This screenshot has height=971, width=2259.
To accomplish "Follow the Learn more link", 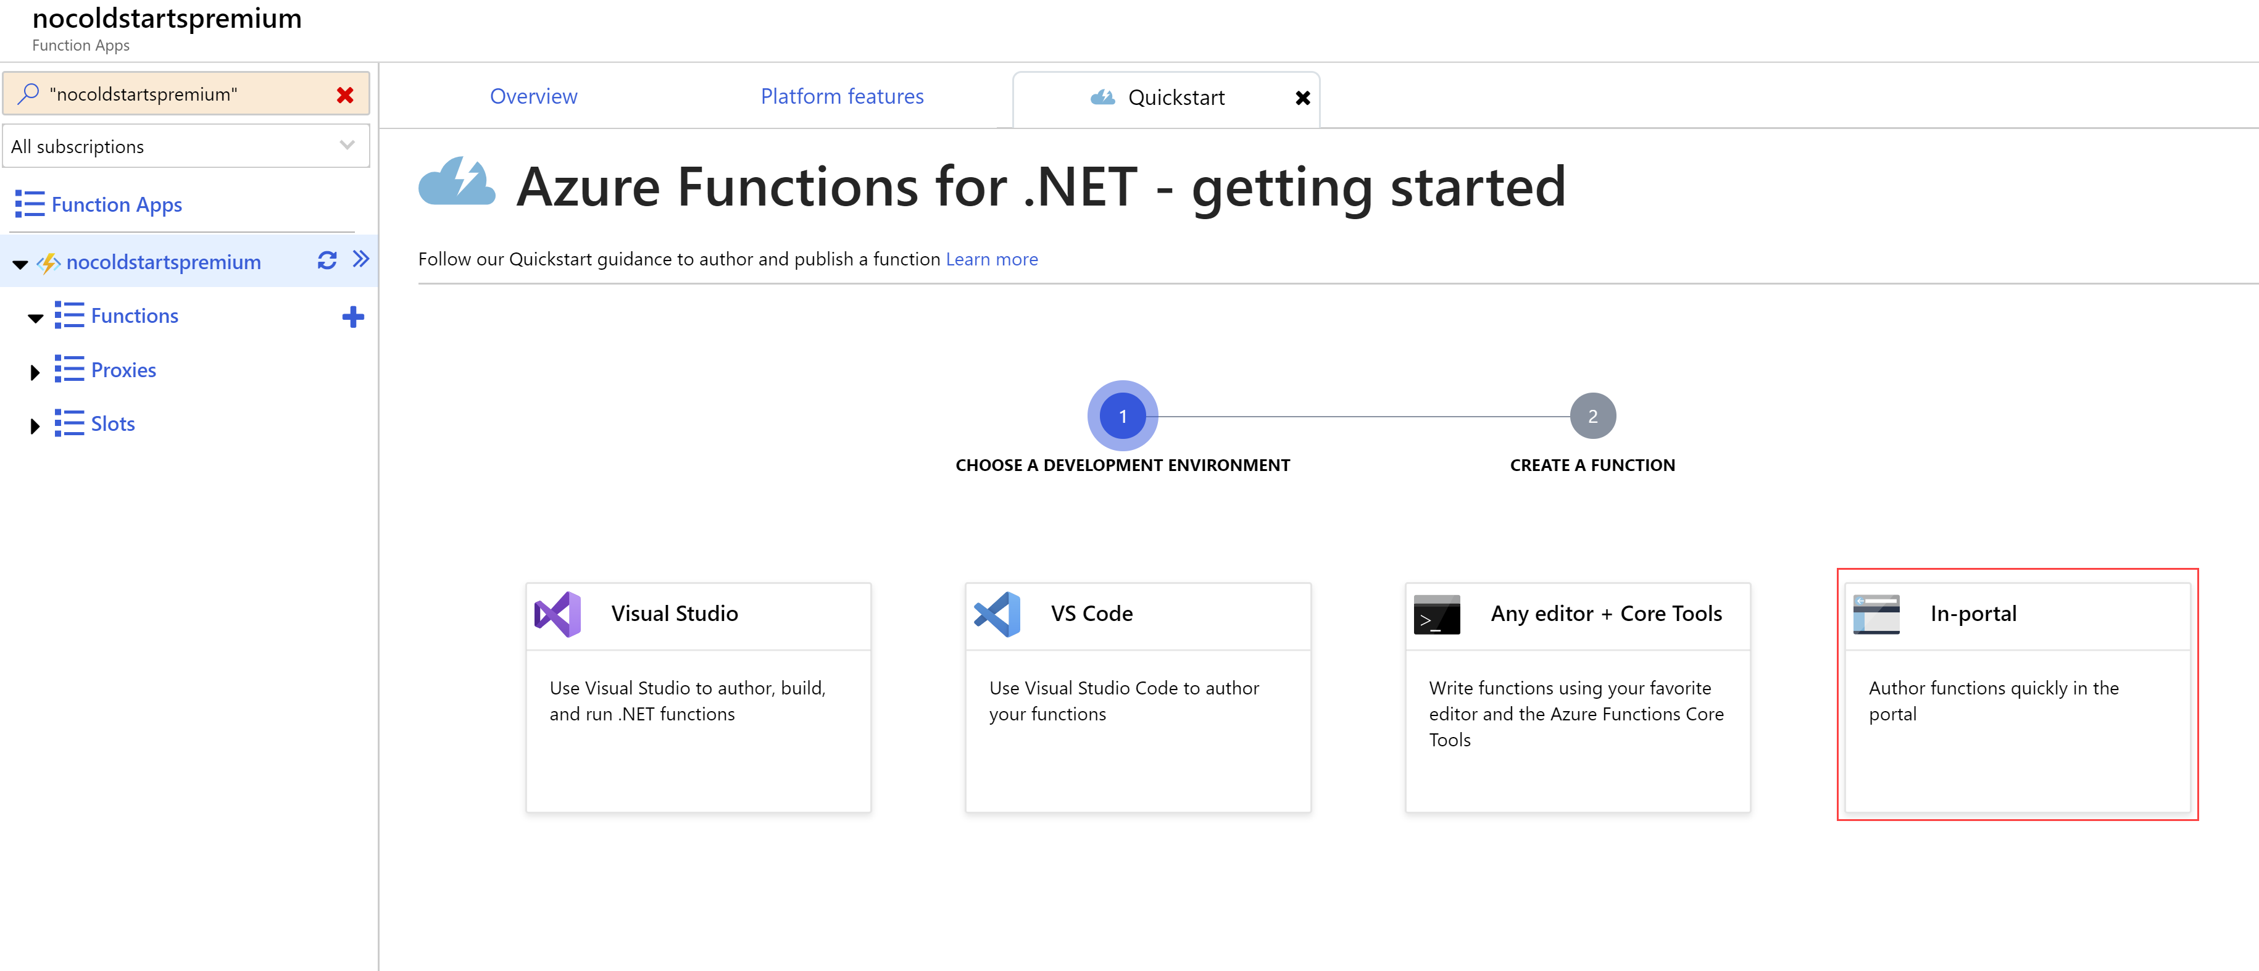I will point(991,260).
